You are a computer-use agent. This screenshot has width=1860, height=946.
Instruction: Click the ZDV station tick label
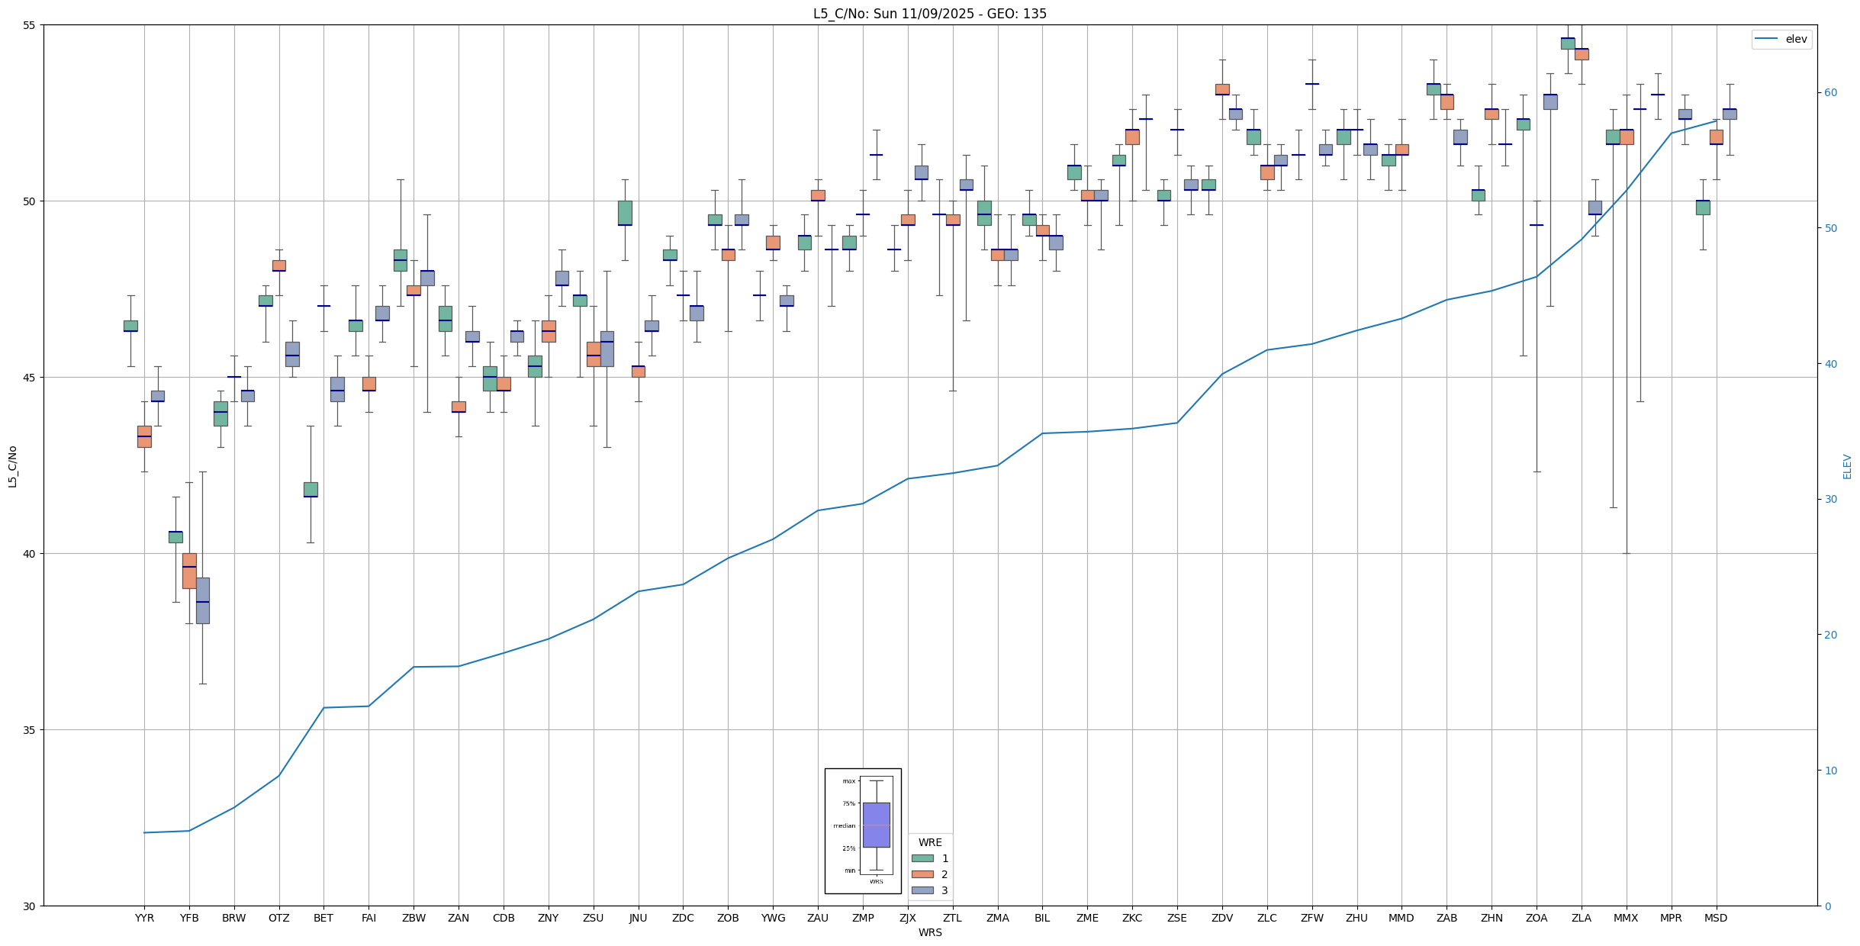coord(1222,918)
